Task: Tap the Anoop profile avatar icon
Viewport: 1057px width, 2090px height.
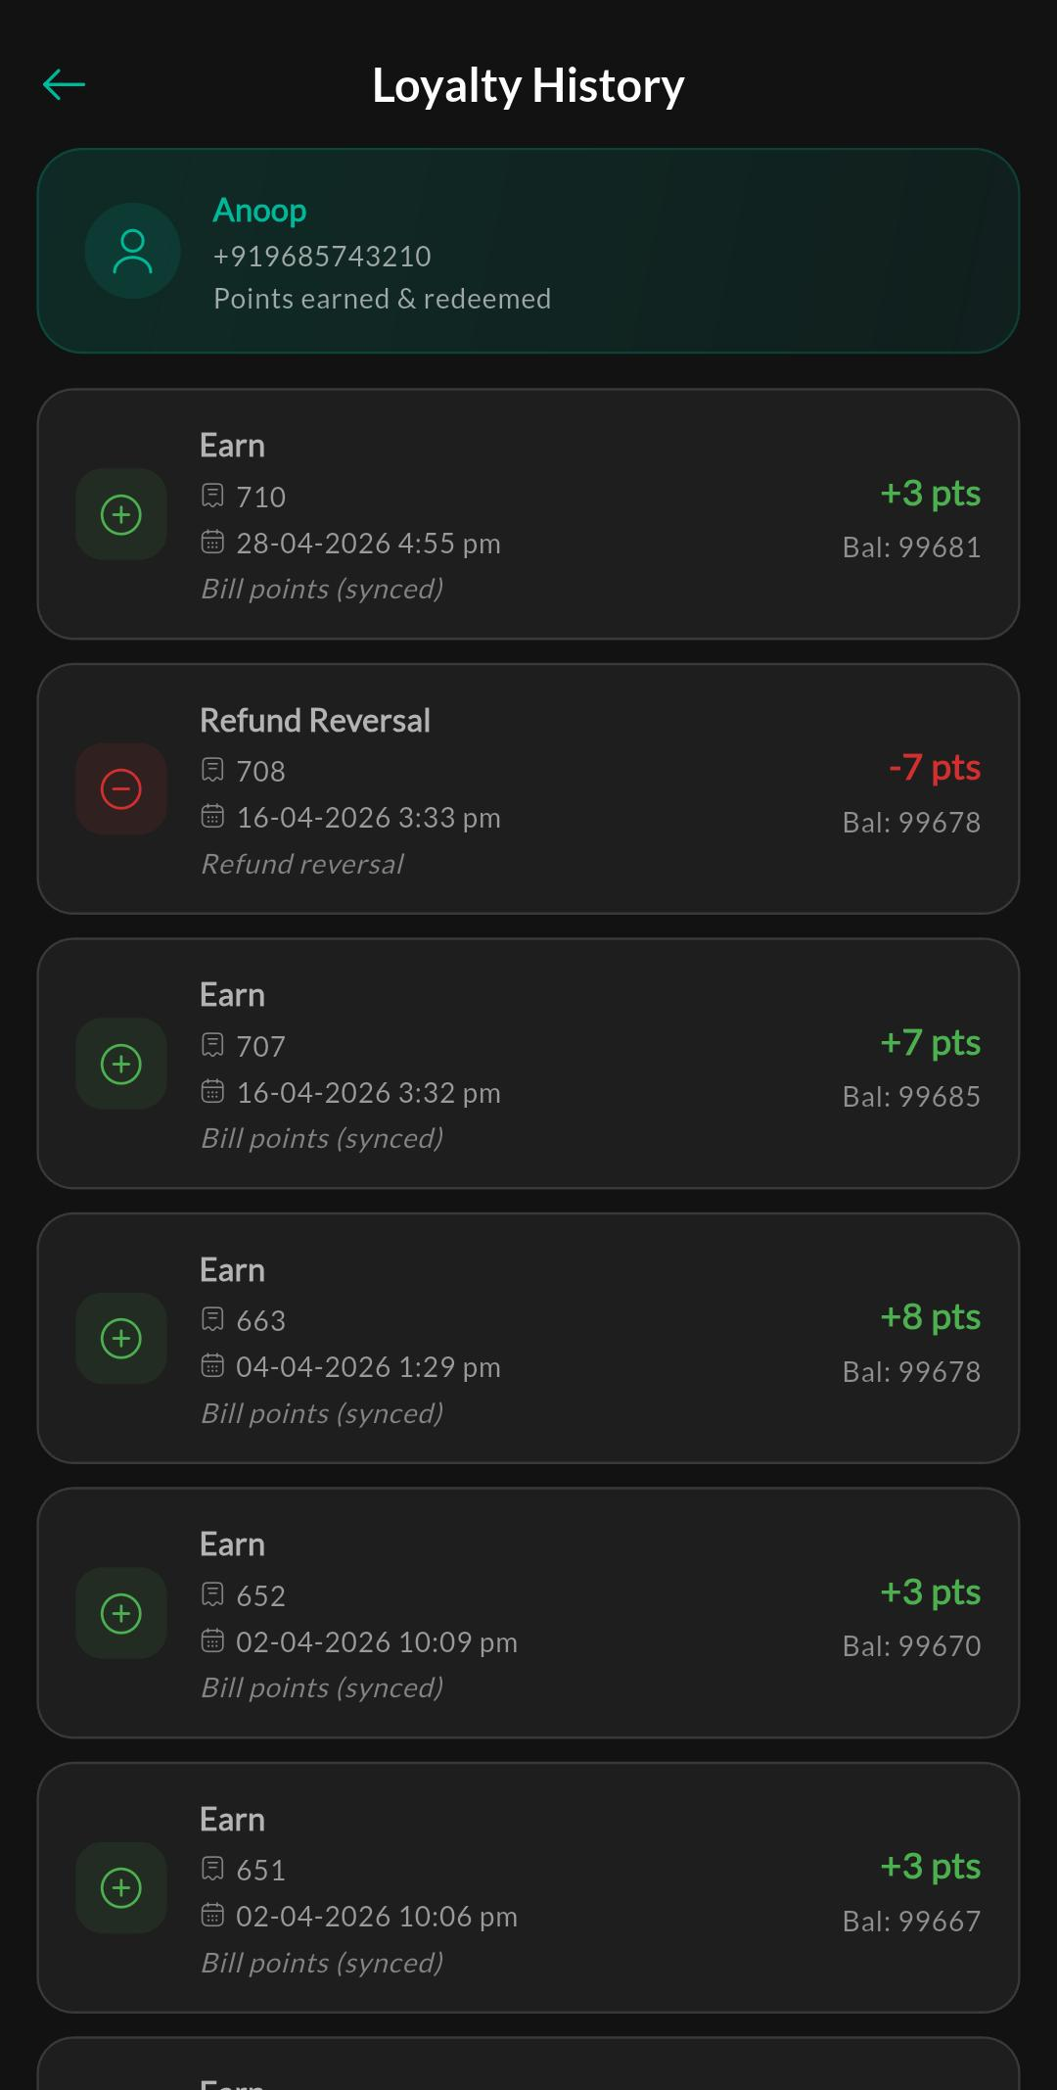Action: click(x=132, y=251)
